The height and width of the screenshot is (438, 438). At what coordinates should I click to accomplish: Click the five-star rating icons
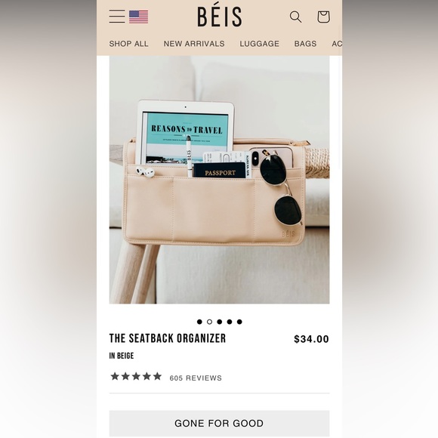click(x=136, y=376)
